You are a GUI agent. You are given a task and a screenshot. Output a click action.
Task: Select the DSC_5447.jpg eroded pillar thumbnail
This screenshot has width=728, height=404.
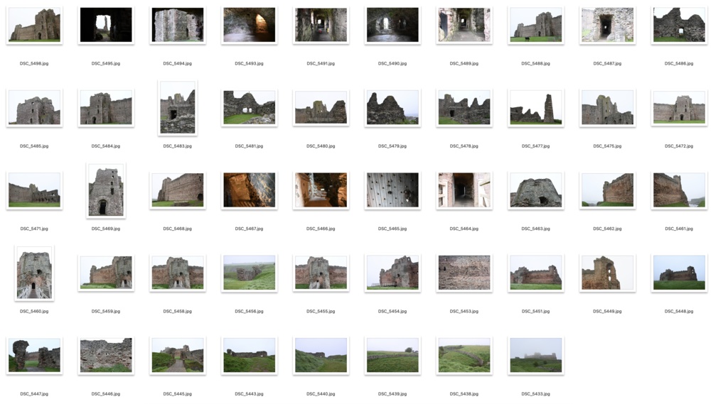tap(34, 356)
